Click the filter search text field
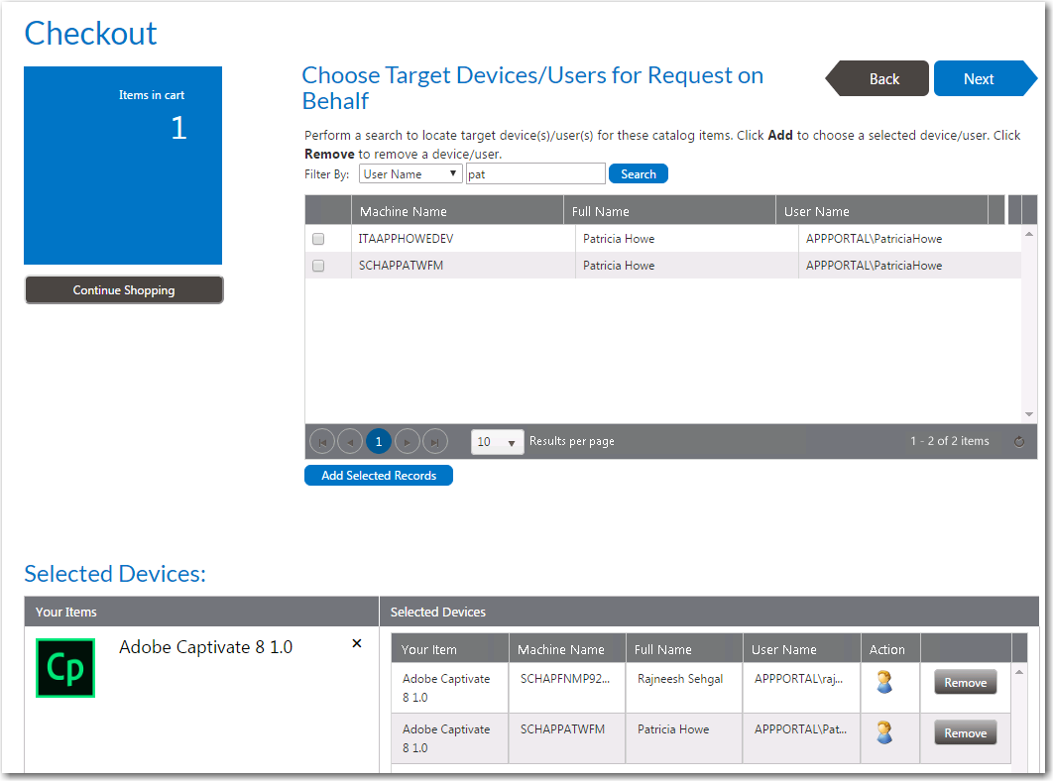Screen dimensions: 1053x781 coord(535,174)
